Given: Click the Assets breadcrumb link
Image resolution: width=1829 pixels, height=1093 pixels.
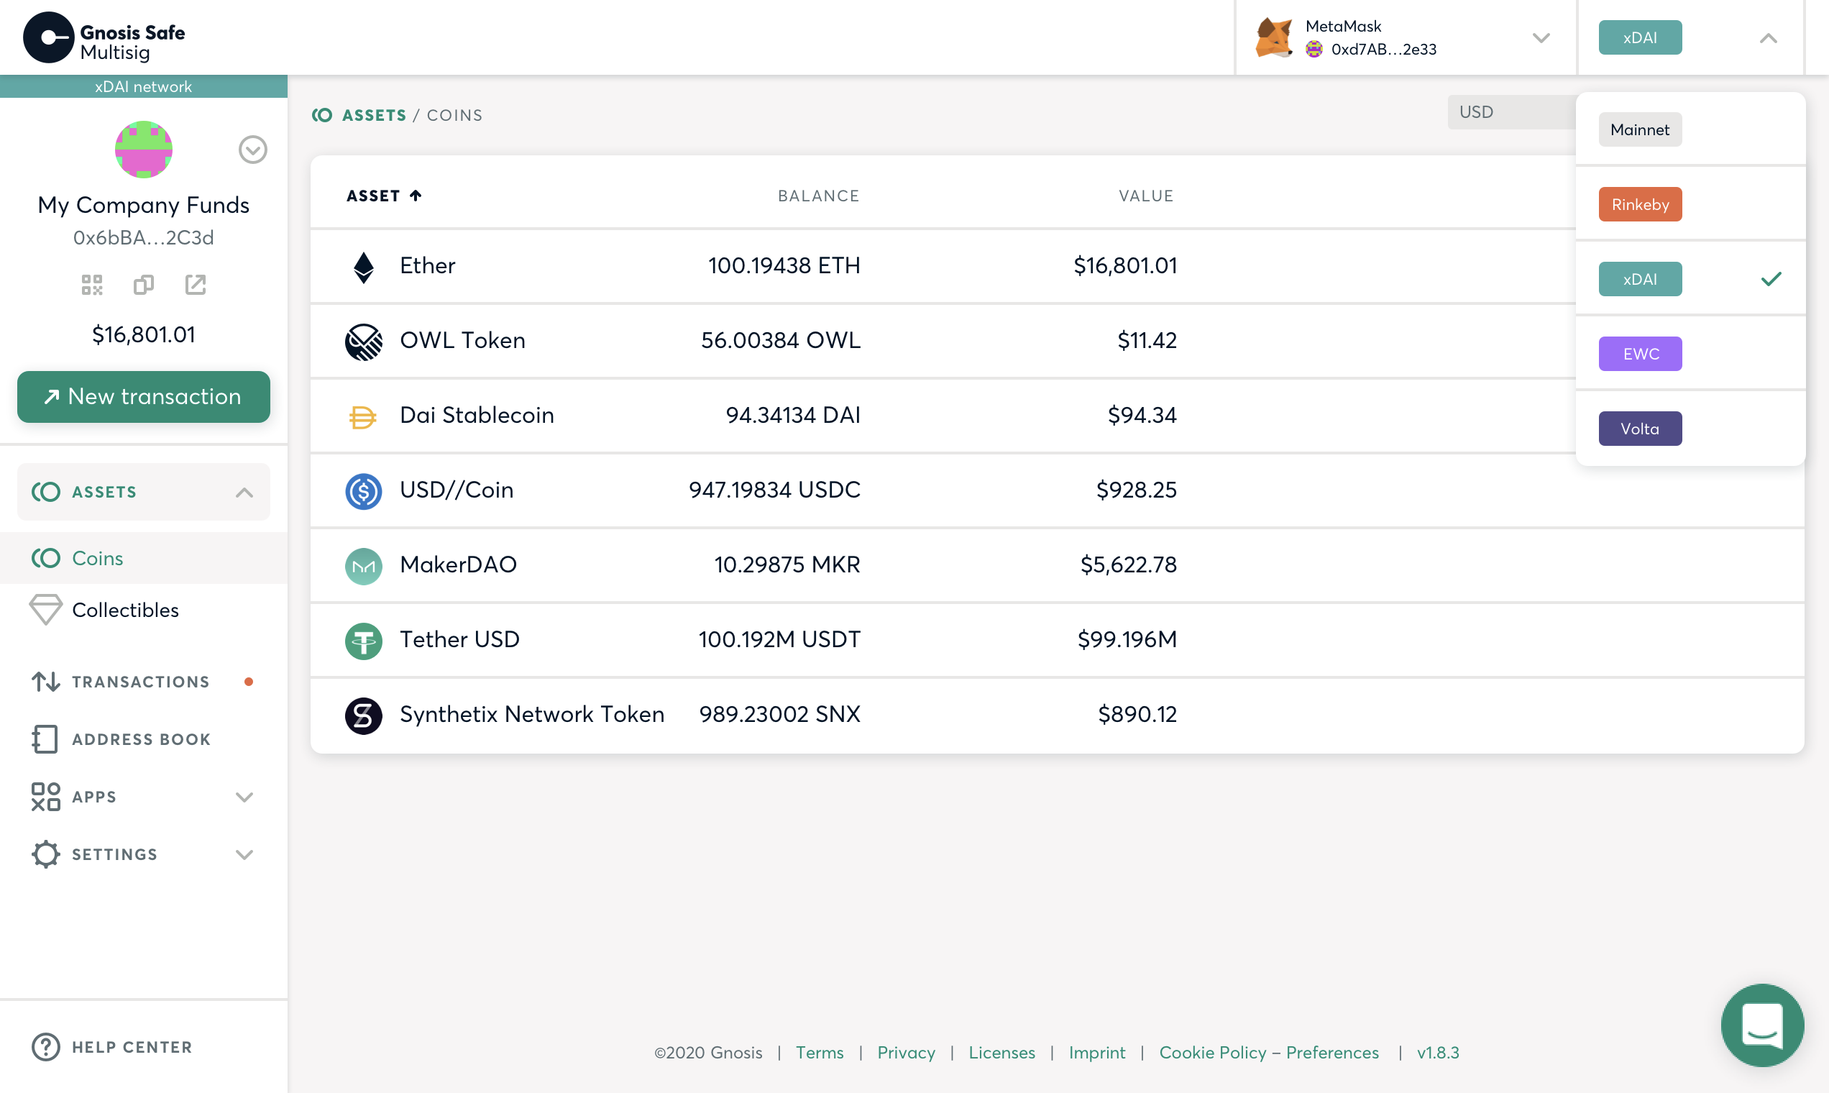Looking at the screenshot, I should [x=374, y=115].
